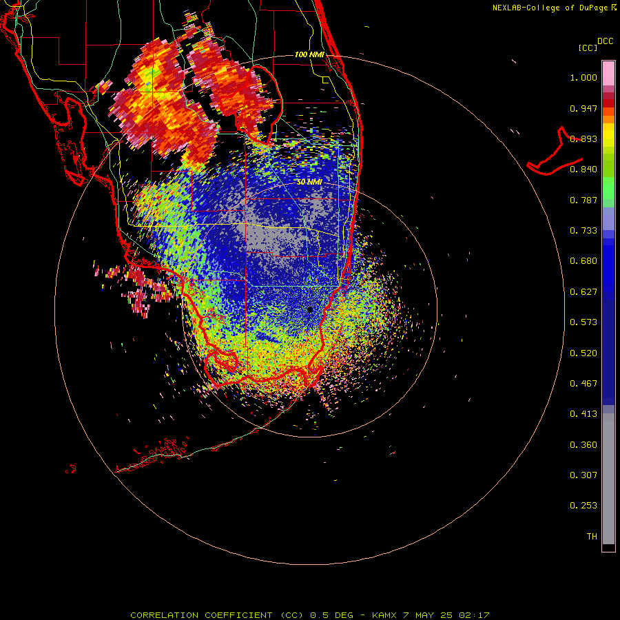Viewport: 620px width, 620px height.
Task: Click the TH threshold label
Action: [592, 537]
